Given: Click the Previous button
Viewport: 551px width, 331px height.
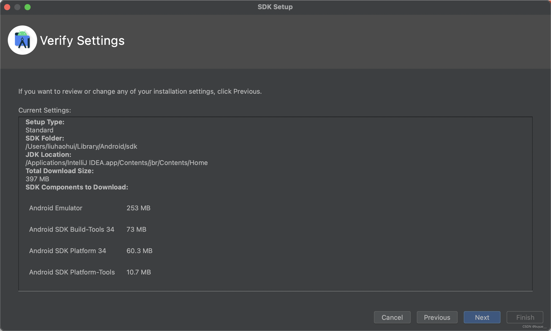Looking at the screenshot, I should click(x=437, y=317).
